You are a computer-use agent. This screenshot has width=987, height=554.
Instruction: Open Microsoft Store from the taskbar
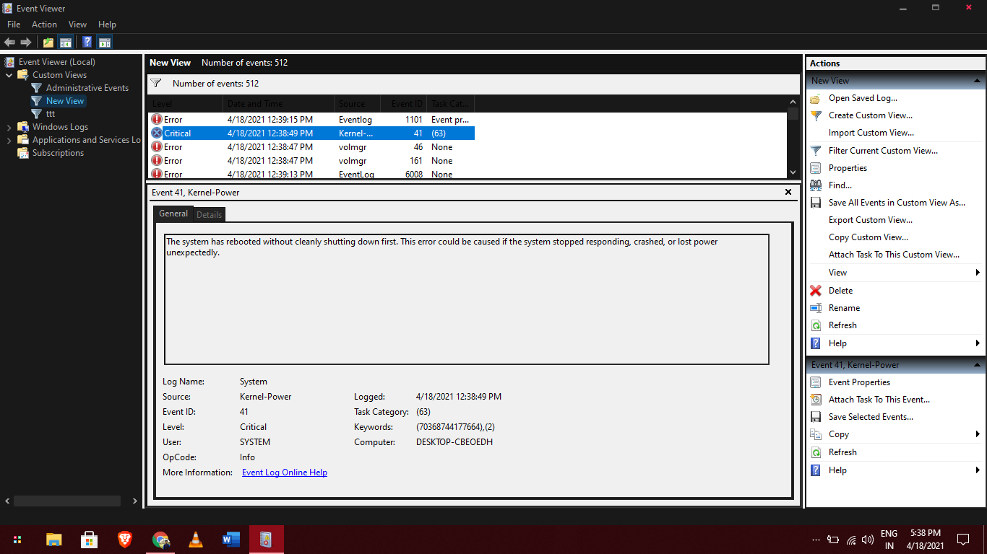89,540
